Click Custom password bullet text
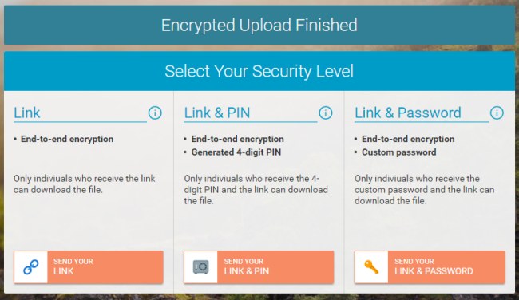 click(399, 152)
